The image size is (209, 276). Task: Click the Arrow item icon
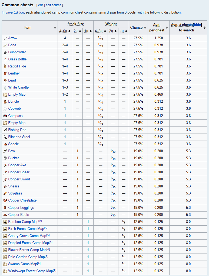[x=5, y=38]
